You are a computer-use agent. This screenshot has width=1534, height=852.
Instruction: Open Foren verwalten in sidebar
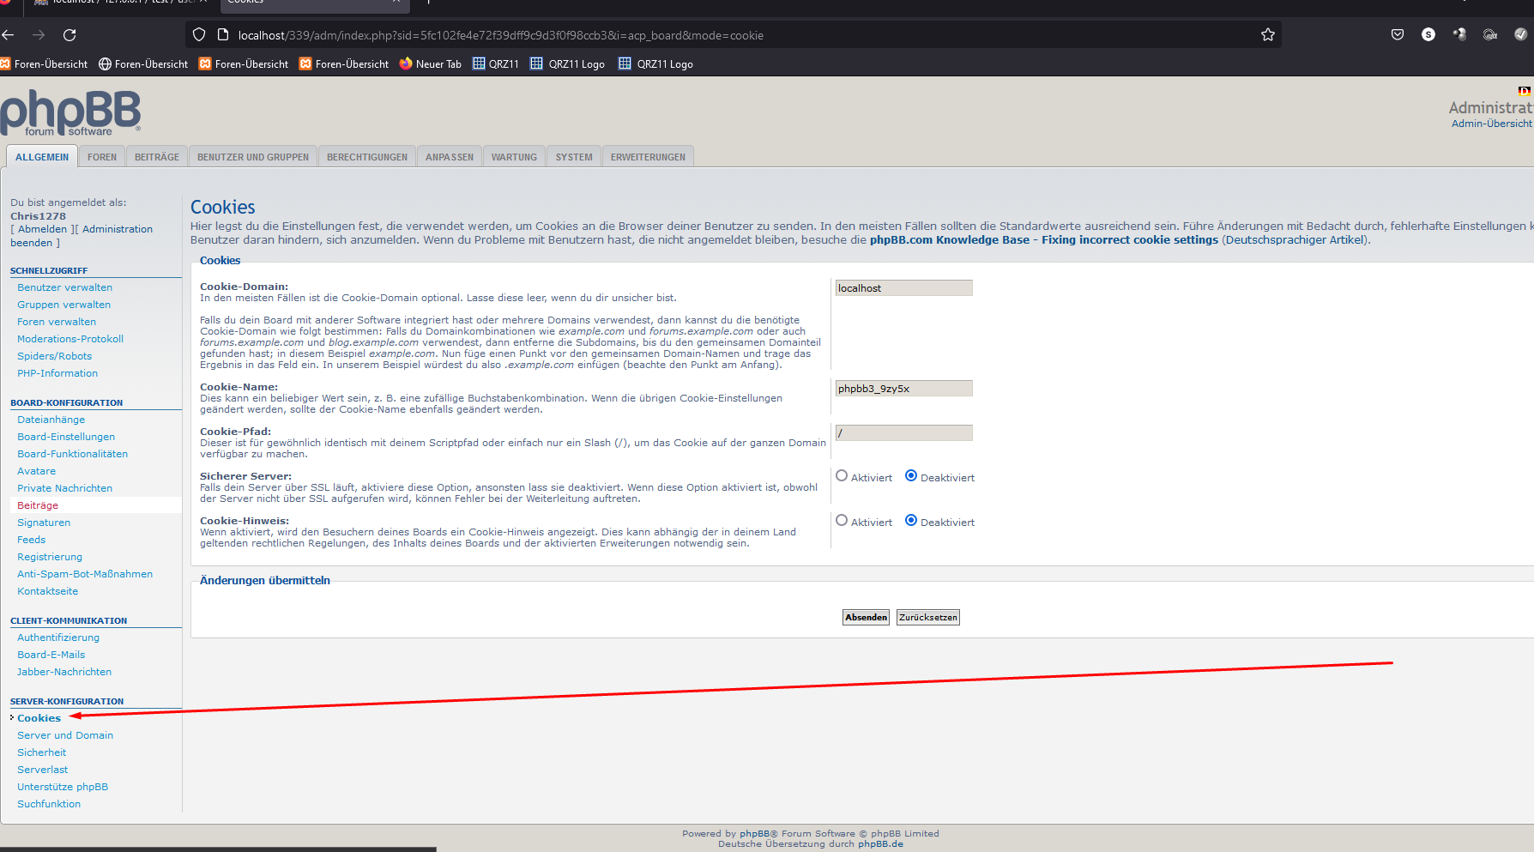[57, 322]
